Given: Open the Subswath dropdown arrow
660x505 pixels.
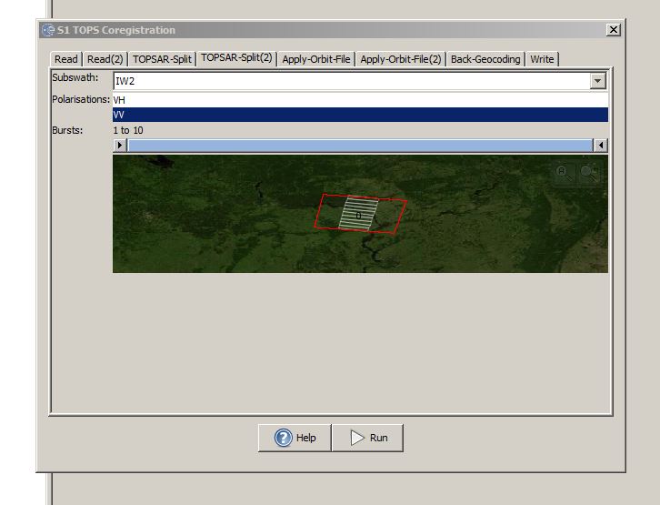Looking at the screenshot, I should click(597, 81).
